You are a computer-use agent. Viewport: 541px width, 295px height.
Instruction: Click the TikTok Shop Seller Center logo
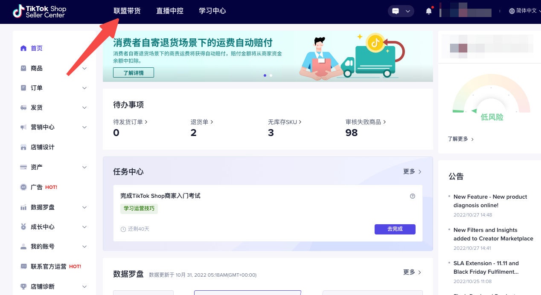tap(39, 12)
